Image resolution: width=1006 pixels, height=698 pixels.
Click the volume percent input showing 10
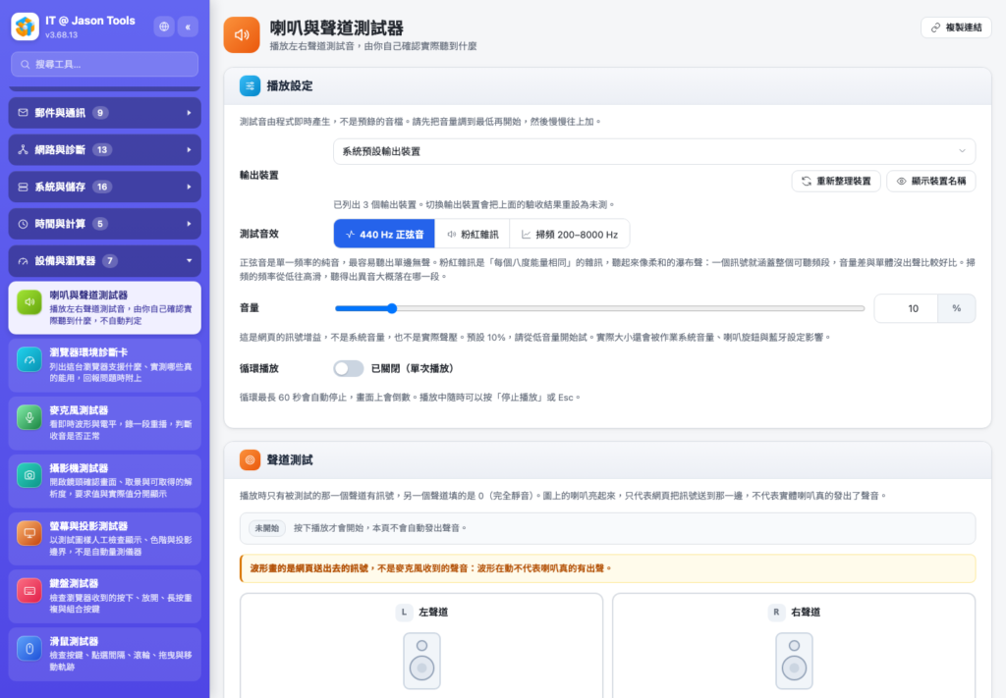pos(906,308)
